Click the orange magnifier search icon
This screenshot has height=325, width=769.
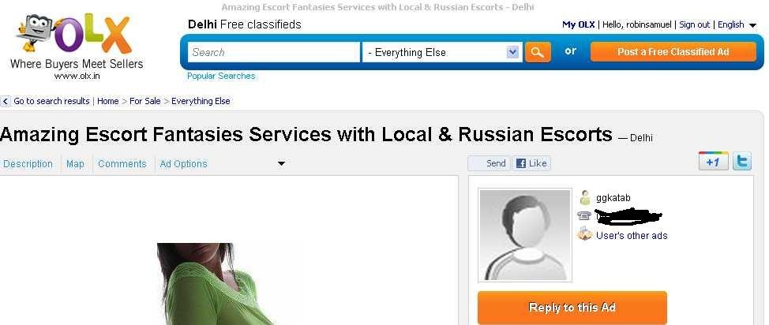[538, 52]
